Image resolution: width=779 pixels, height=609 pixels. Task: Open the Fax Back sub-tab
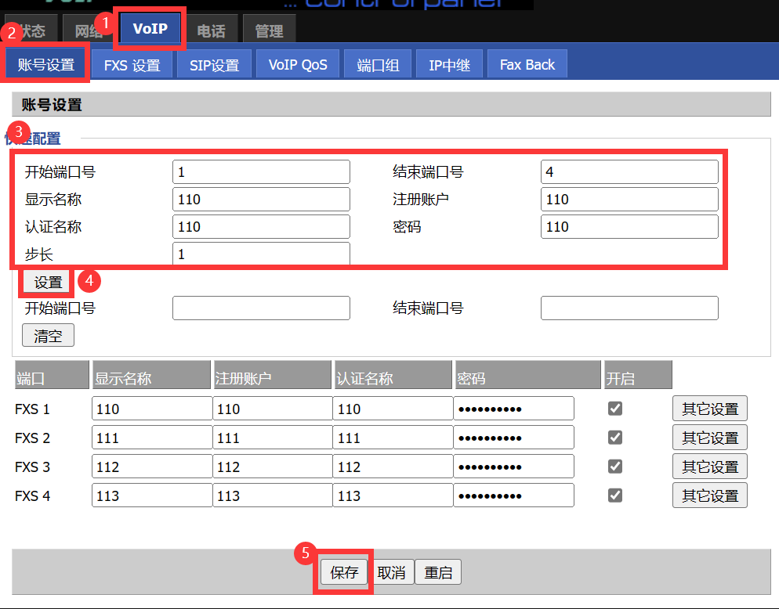527,65
